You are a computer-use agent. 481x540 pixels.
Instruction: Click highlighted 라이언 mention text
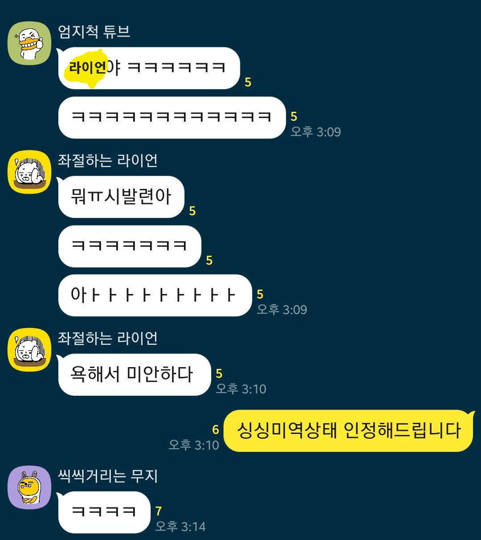pyautogui.click(x=87, y=68)
